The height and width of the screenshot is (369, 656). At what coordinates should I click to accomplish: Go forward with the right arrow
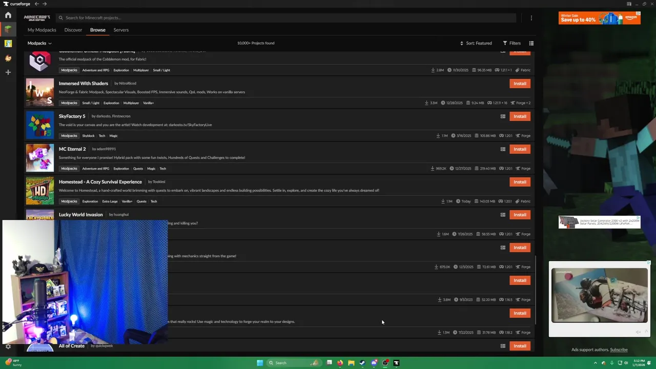[x=45, y=4]
